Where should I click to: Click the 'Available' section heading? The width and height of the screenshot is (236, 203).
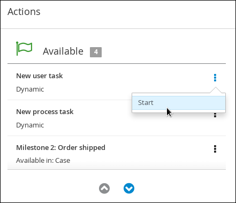pos(63,51)
